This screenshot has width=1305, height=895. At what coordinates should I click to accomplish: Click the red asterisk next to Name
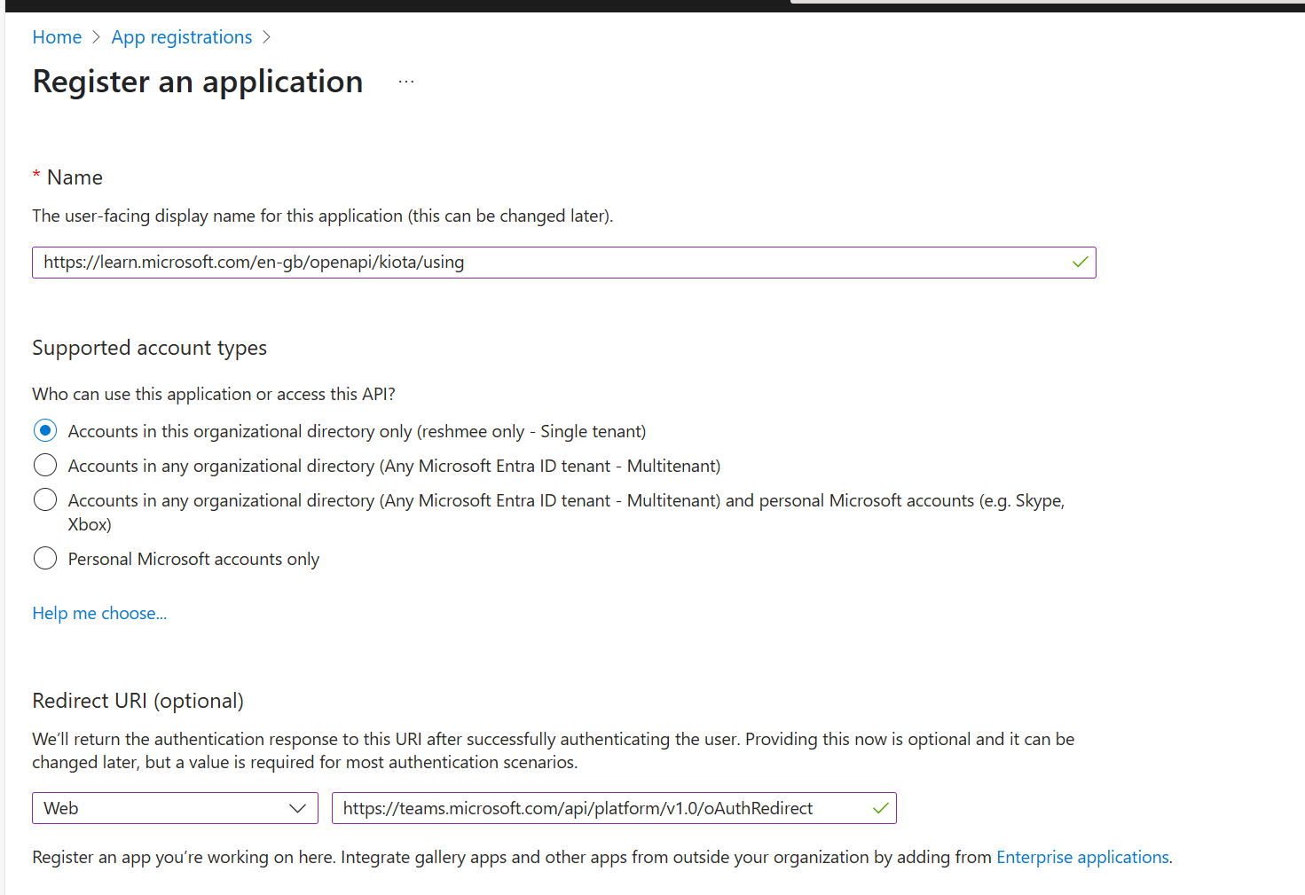point(36,177)
